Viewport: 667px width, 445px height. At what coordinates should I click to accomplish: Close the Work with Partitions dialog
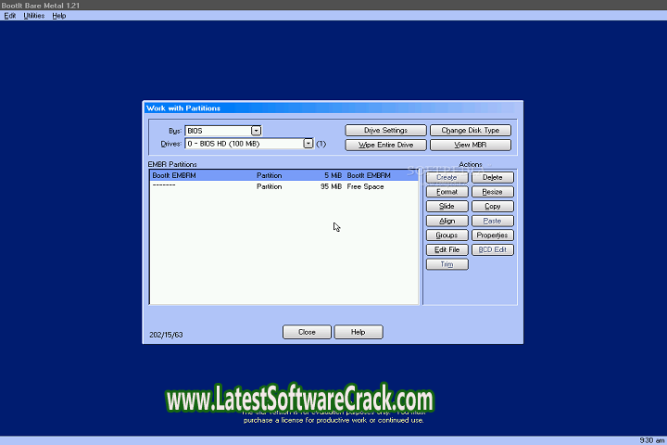[x=307, y=332]
